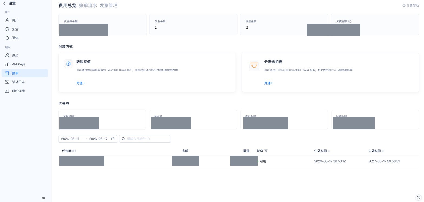The height and width of the screenshot is (202, 424).
Task: Go back using the arrow beside 设置
Action: pos(4,3)
